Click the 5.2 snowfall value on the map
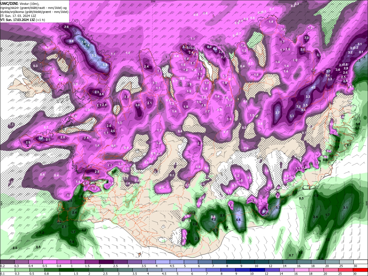The width and height of the screenshot is (368, 276). [94, 55]
